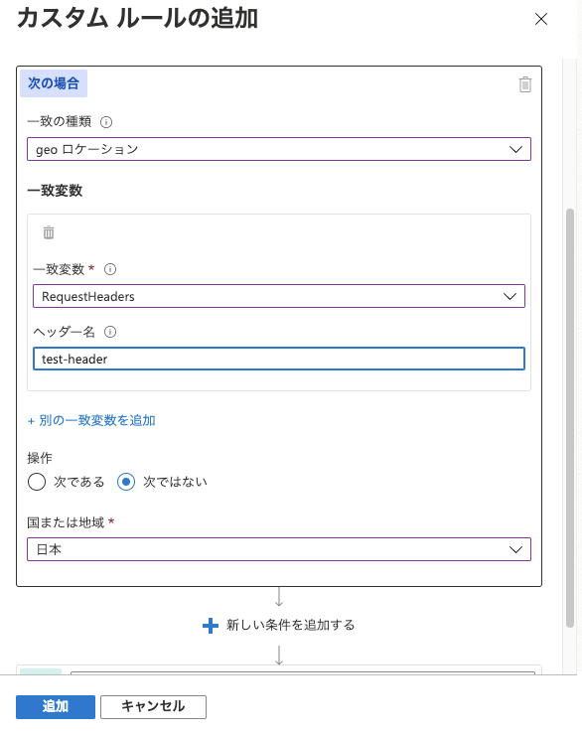This screenshot has height=734, width=582.
Task: Remove the match variable using small trash icon
Action: (x=49, y=232)
